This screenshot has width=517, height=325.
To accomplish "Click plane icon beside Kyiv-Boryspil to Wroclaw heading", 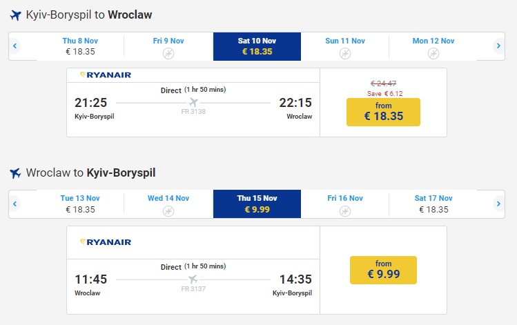I will tap(15, 14).
